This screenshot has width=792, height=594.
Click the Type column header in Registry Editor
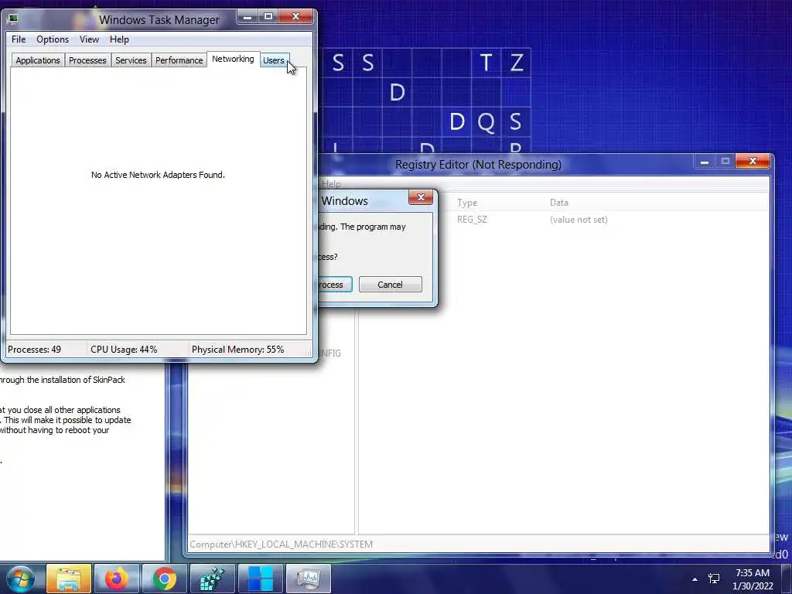click(x=467, y=203)
